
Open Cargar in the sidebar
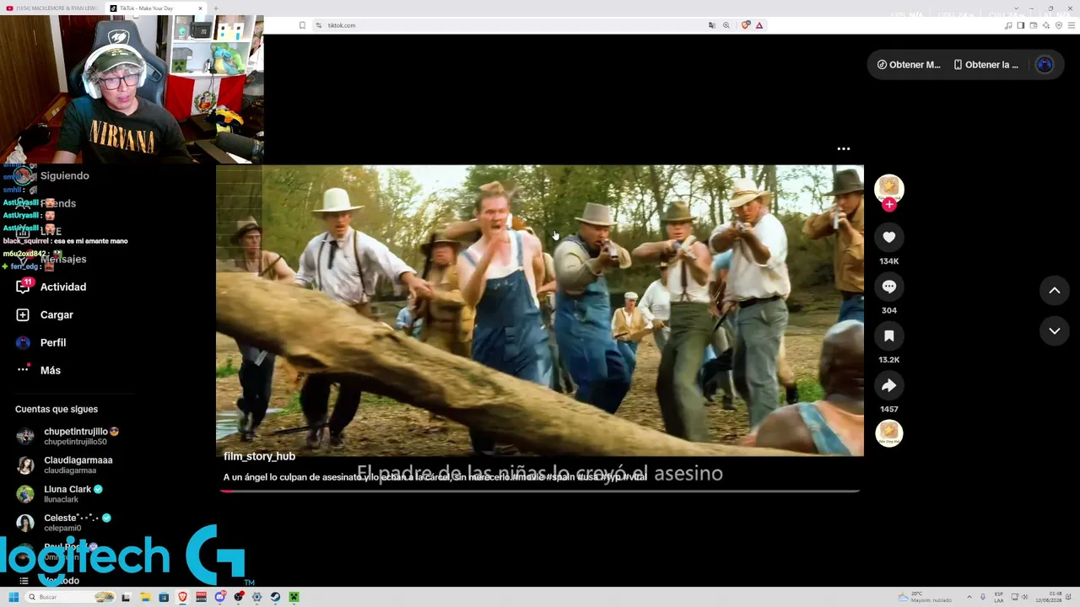tap(57, 314)
